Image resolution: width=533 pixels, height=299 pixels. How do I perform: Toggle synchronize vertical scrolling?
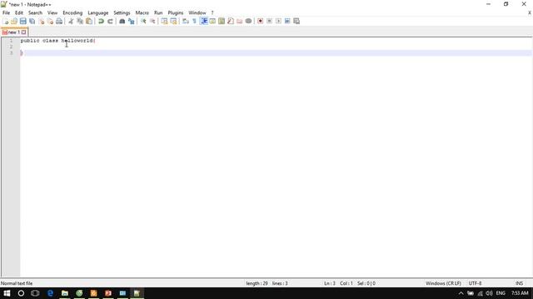(x=165, y=21)
